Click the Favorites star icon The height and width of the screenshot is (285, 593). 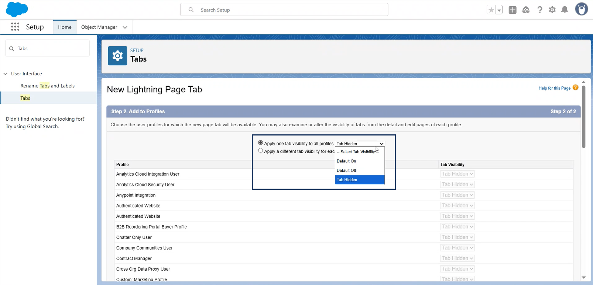(491, 10)
